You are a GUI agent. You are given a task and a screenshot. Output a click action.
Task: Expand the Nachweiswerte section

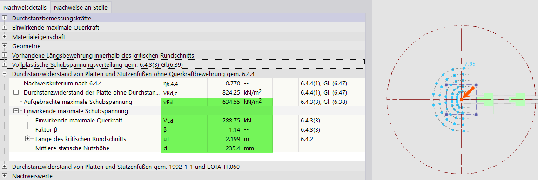point(5,176)
